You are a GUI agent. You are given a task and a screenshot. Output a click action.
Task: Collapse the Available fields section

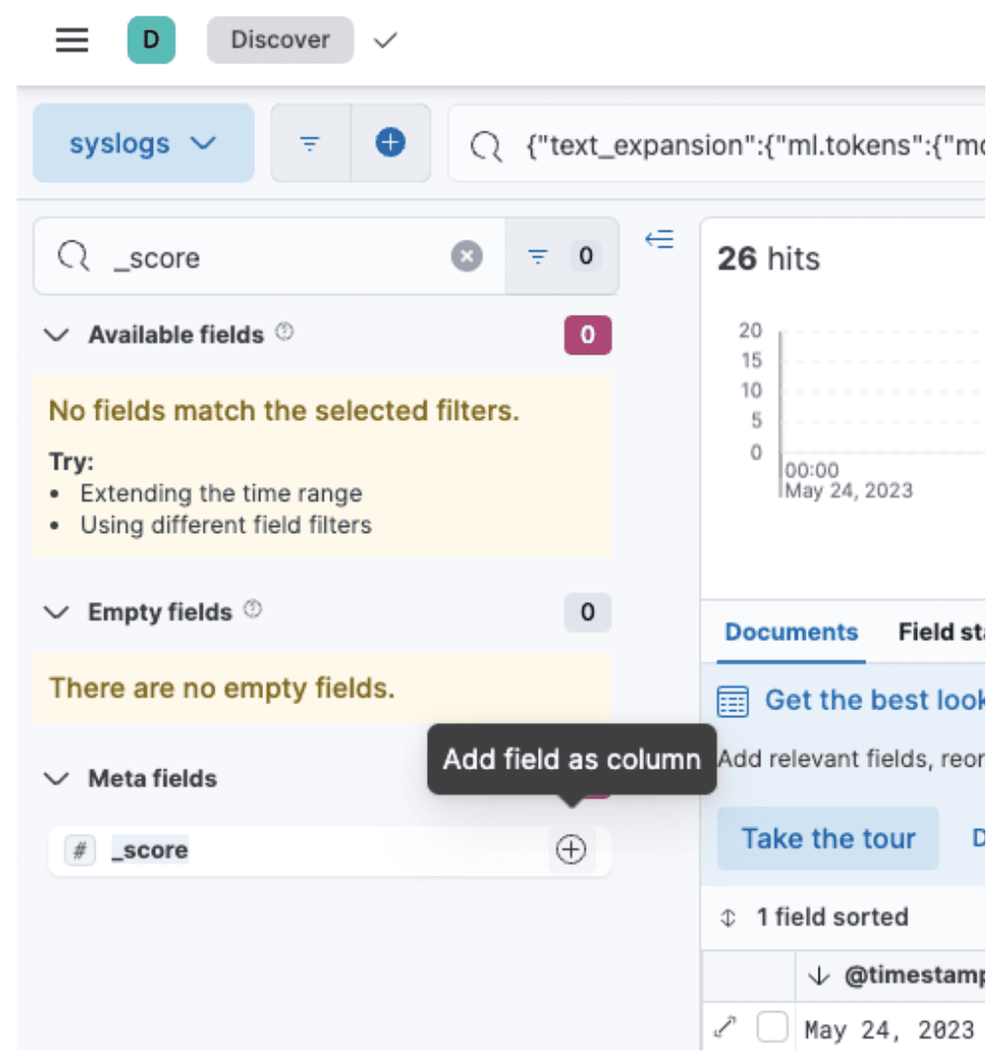coord(57,334)
